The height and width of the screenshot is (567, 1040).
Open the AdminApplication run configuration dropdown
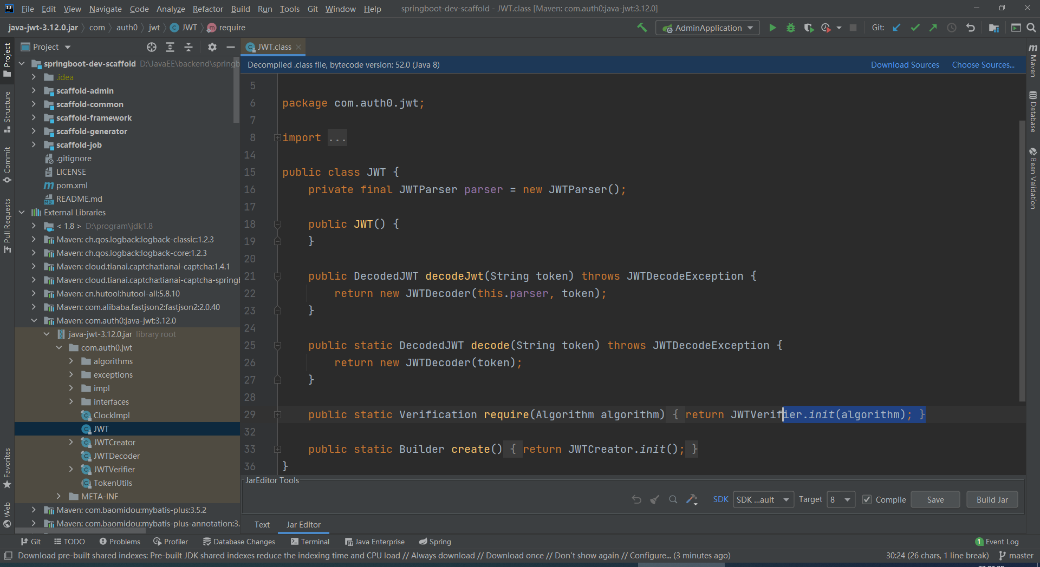point(707,28)
